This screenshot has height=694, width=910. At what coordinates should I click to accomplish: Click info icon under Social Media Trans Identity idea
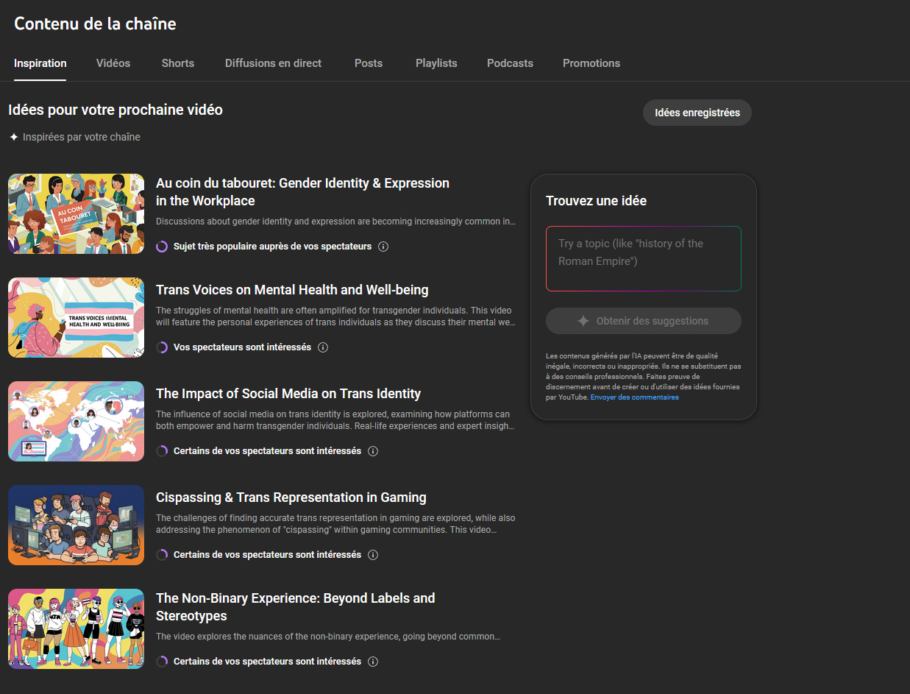click(x=373, y=451)
